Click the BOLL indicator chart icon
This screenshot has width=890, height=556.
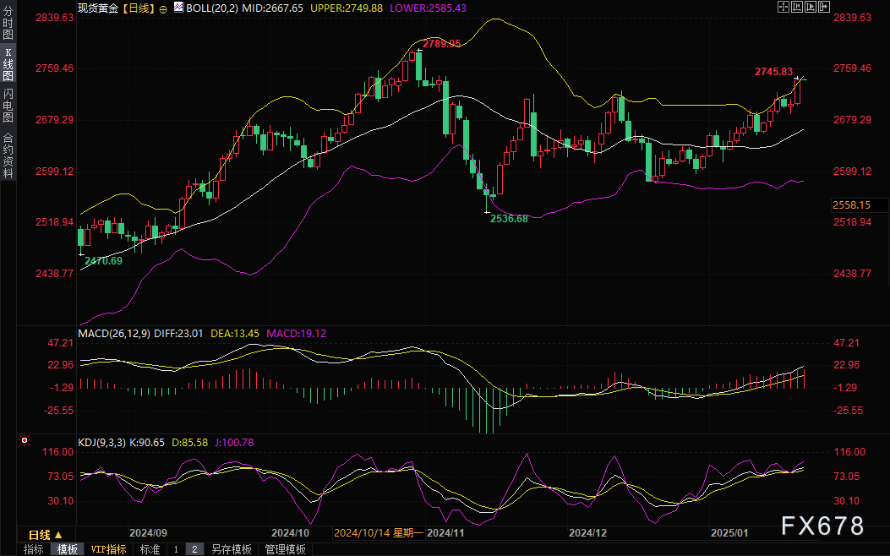click(177, 7)
